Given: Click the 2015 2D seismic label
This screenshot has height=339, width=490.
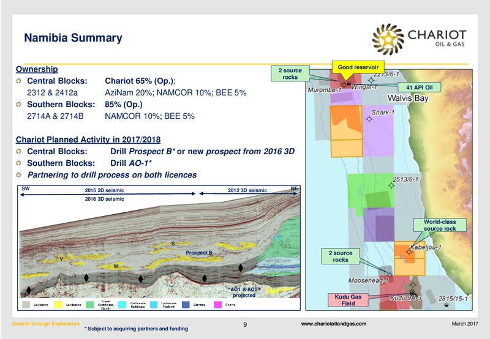Looking at the screenshot, I should (104, 190).
